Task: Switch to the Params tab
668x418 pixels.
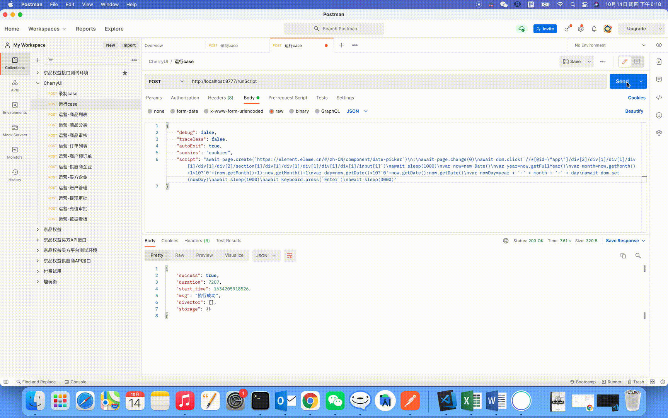Action: tap(154, 98)
